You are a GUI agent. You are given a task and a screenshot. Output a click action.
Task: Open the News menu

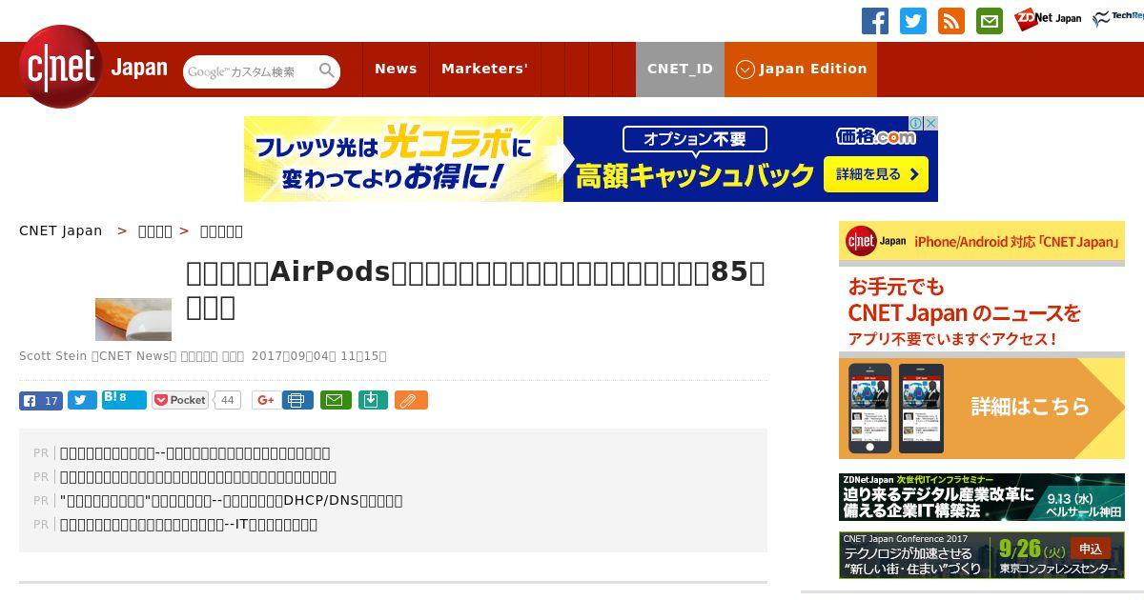[396, 70]
